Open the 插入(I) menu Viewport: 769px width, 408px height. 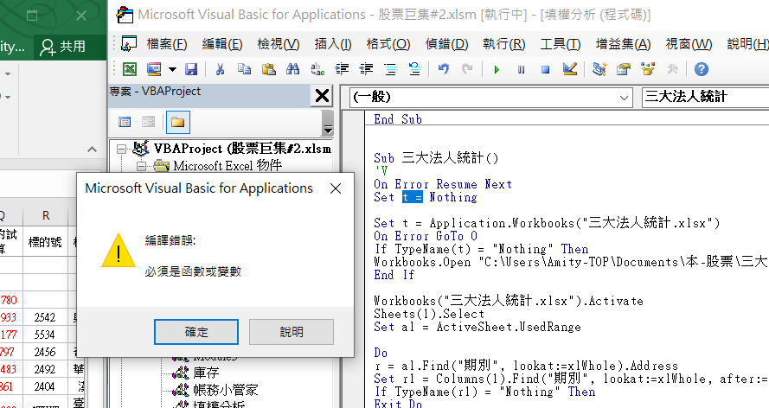coord(332,45)
